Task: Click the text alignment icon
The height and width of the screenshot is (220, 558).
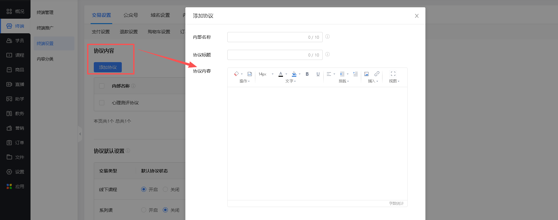Action: [x=329, y=74]
